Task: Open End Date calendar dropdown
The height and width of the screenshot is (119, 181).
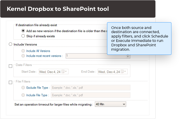Action: click(125, 71)
